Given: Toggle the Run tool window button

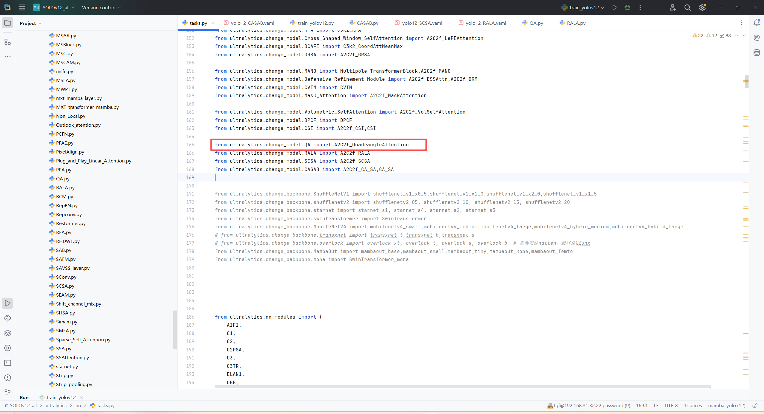Looking at the screenshot, I should (7, 303).
